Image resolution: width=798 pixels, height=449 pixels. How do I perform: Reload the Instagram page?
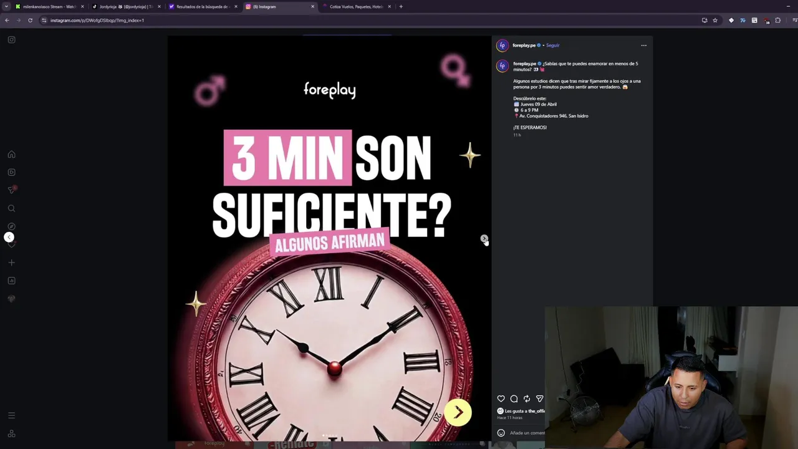(30, 21)
